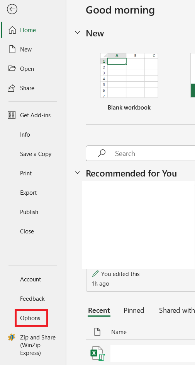The height and width of the screenshot is (365, 195).
Task: Switch to the Pinned tab
Action: pos(134,310)
